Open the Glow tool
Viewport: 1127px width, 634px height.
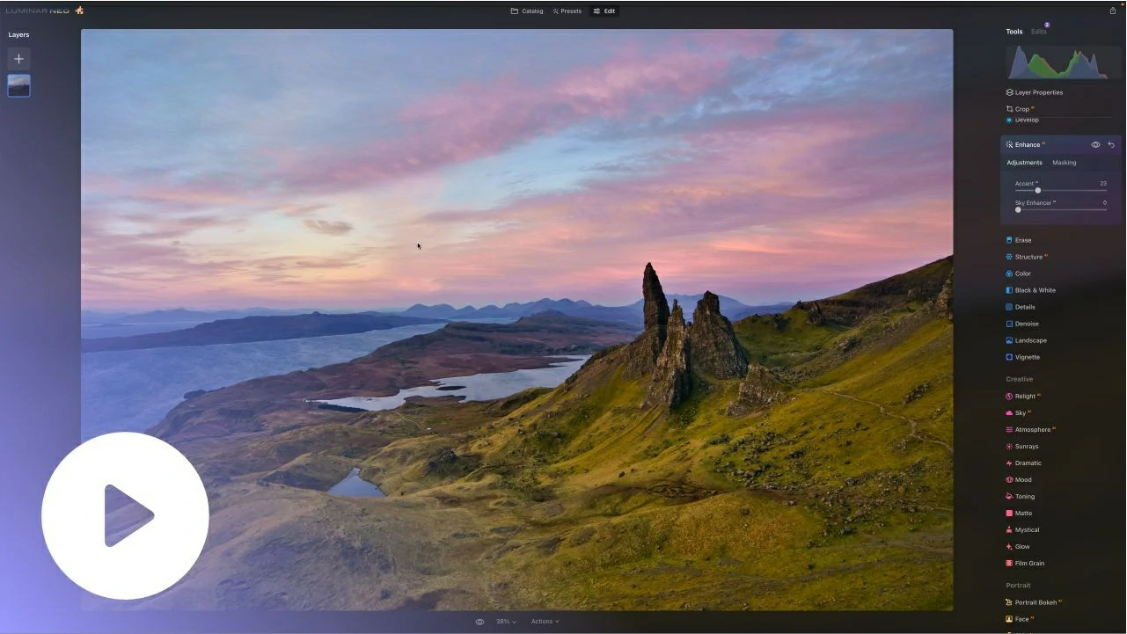(1017, 547)
